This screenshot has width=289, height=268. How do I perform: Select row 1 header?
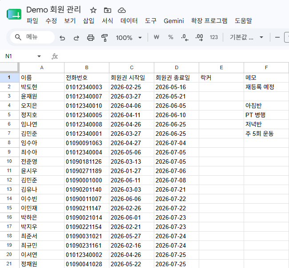tap(9, 78)
